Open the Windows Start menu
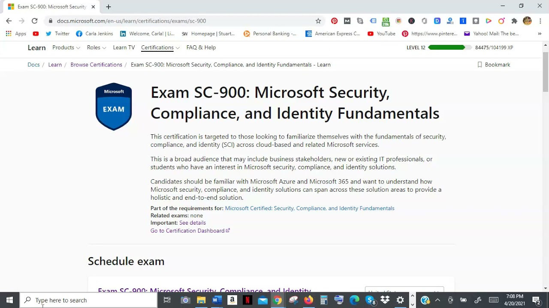Image resolution: width=549 pixels, height=308 pixels. pos(9,300)
